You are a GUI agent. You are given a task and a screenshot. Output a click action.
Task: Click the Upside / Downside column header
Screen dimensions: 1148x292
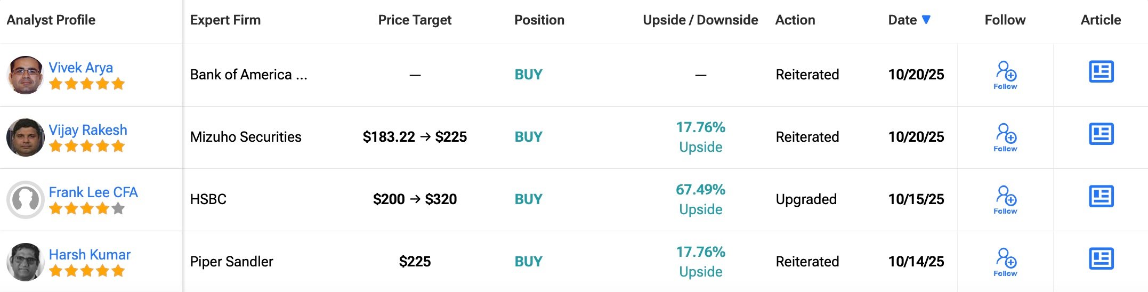coord(700,20)
